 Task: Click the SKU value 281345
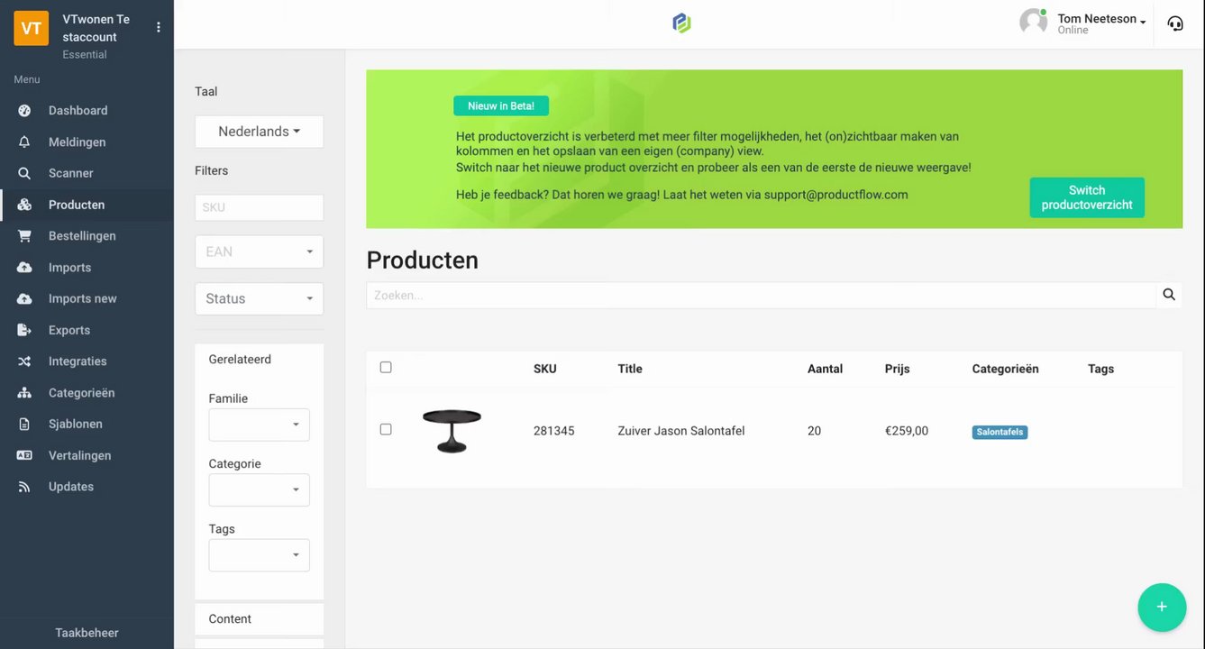[553, 431]
